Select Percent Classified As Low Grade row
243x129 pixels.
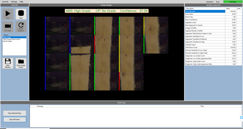click(213, 50)
